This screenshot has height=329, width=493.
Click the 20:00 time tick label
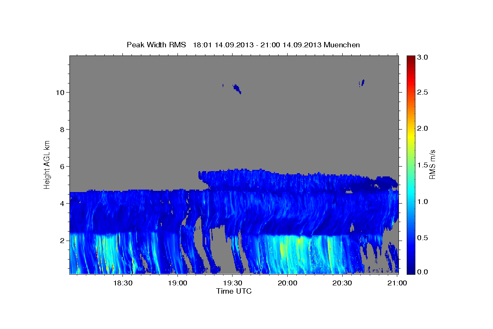pyautogui.click(x=287, y=283)
